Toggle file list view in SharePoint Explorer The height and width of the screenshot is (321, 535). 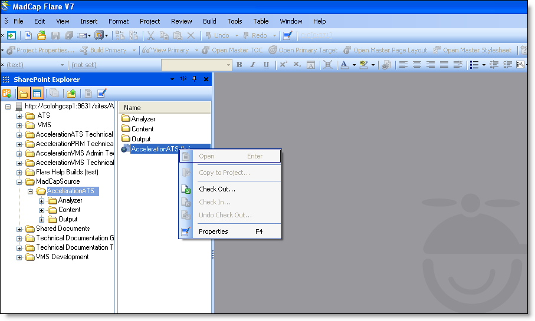coord(37,94)
